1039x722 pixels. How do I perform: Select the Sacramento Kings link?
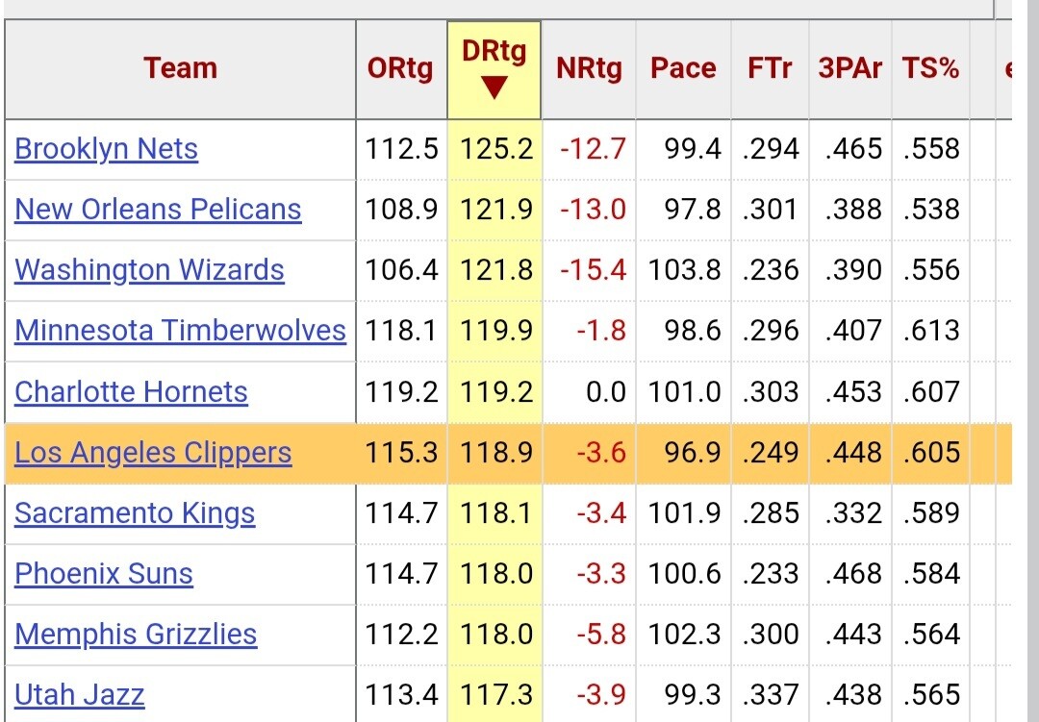(x=135, y=513)
